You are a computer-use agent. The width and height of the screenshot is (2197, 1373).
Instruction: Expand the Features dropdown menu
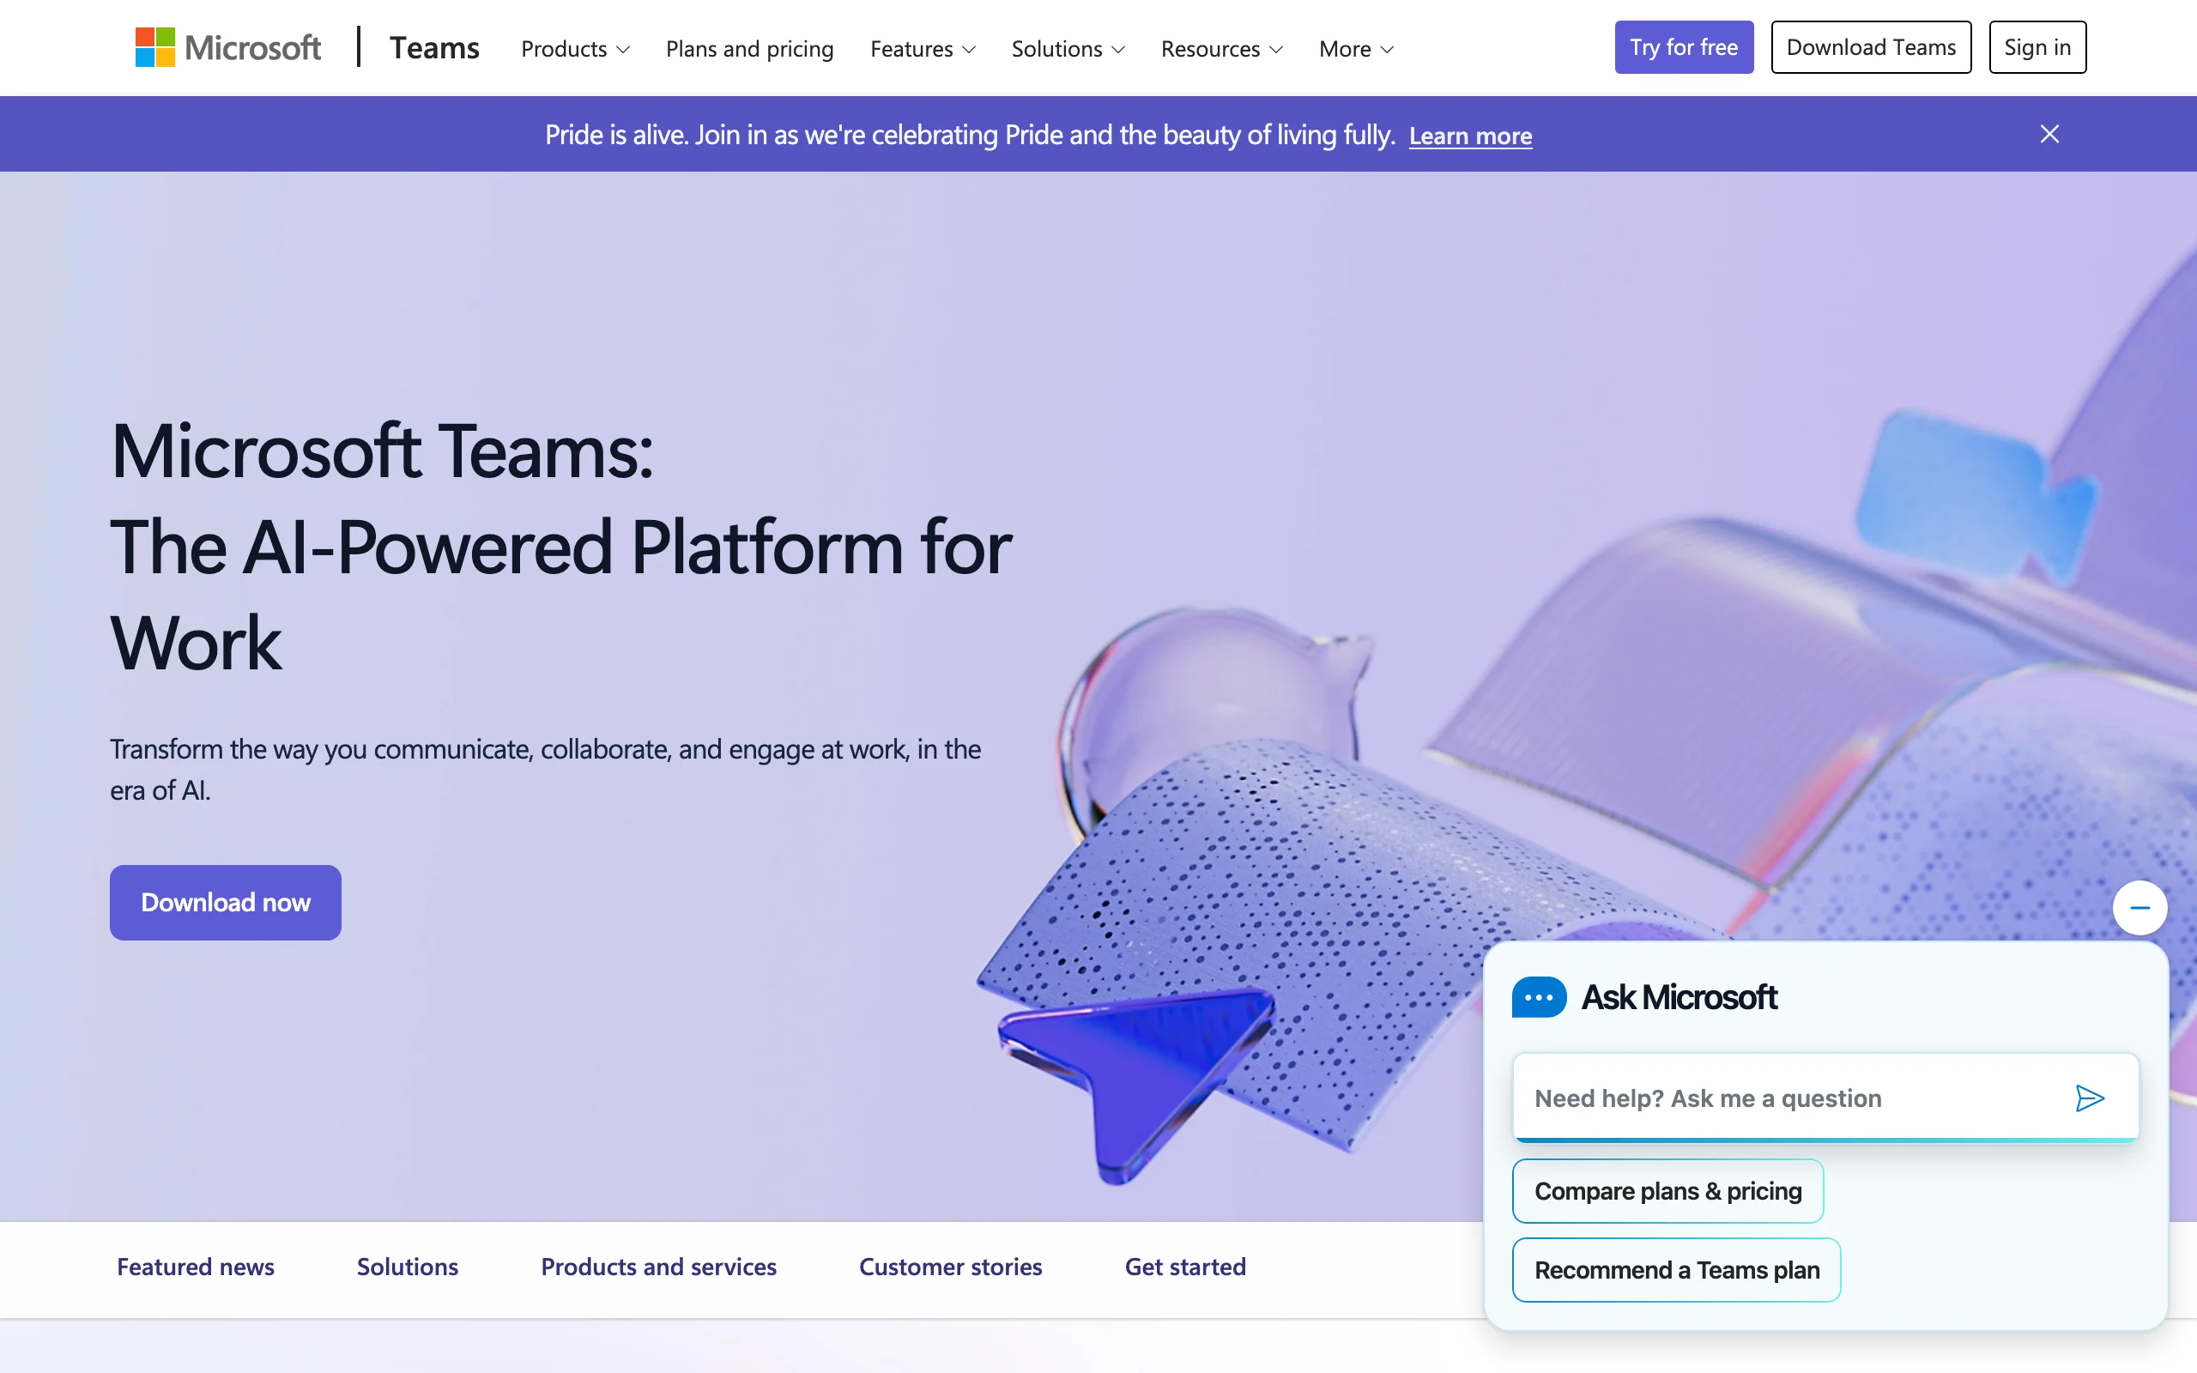pos(923,49)
